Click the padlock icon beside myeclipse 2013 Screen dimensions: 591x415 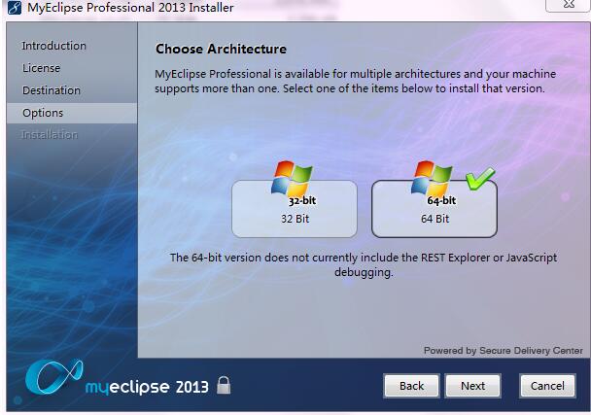click(224, 385)
